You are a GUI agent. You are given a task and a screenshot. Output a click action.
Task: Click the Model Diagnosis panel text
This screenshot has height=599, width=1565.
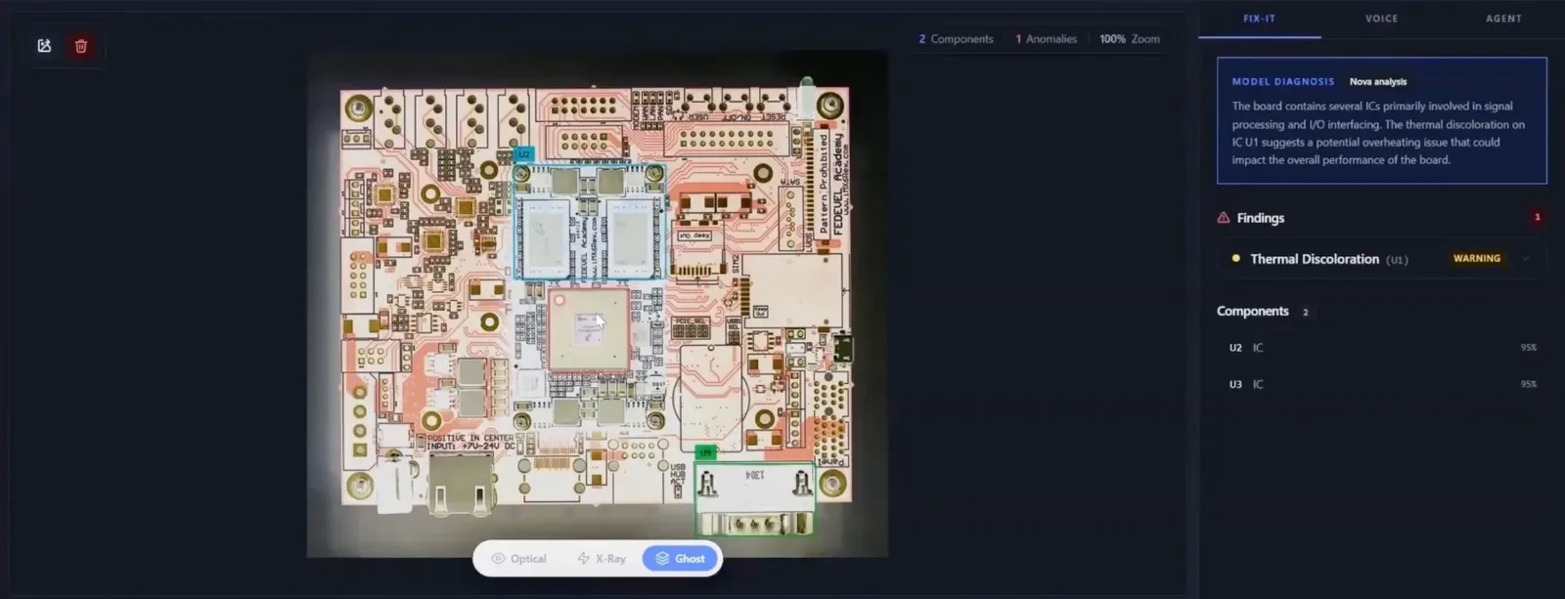pos(1378,133)
